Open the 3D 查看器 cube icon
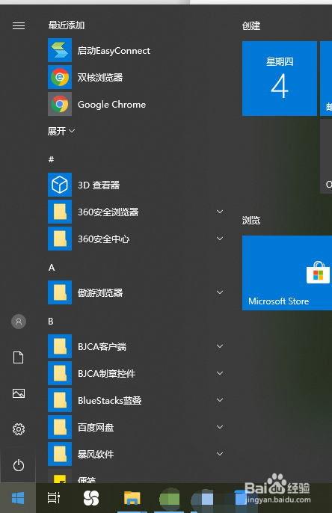 (x=60, y=185)
